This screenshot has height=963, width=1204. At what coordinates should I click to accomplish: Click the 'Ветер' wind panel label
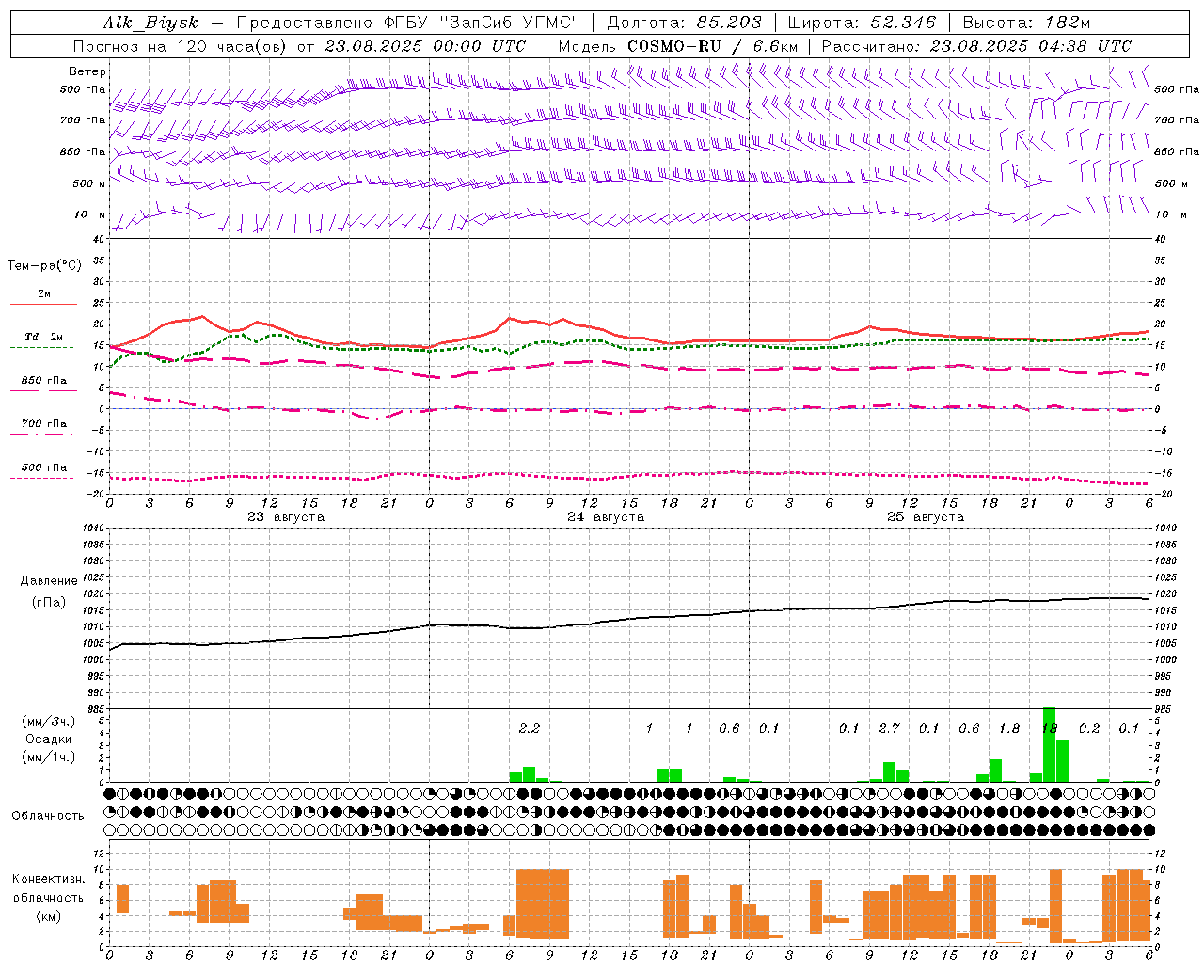[87, 71]
